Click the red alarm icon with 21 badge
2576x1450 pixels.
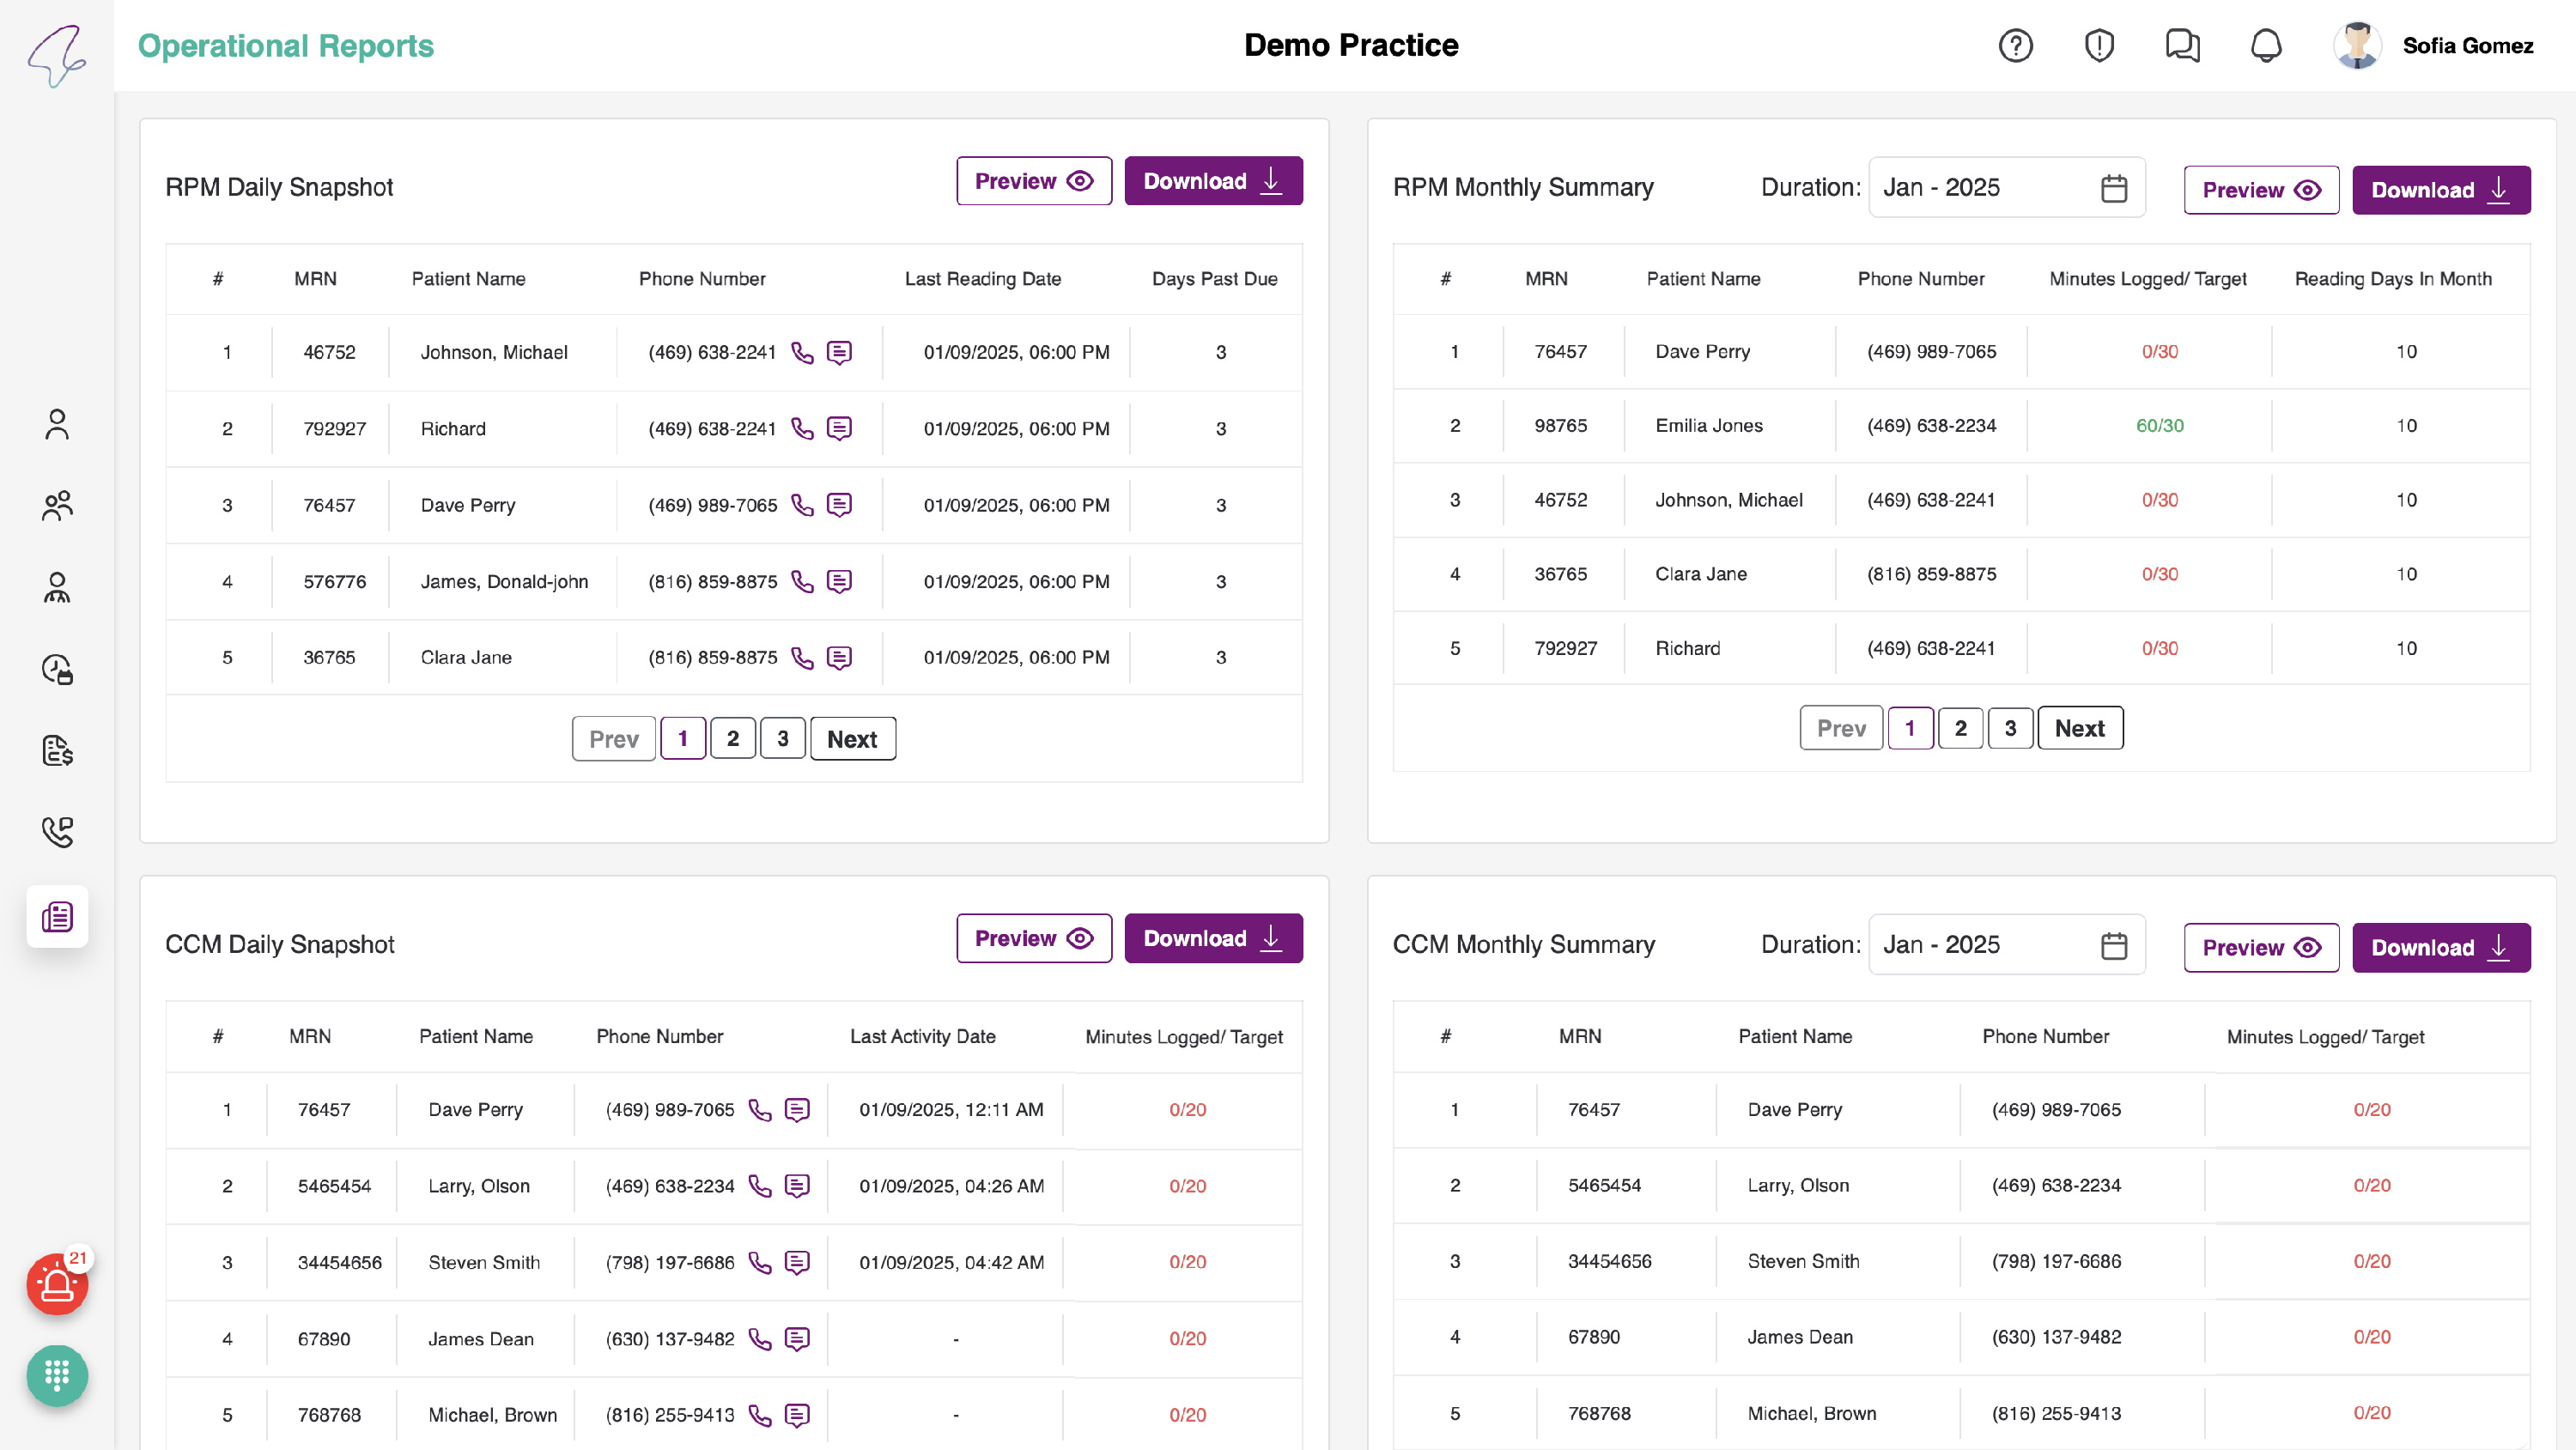click(57, 1284)
